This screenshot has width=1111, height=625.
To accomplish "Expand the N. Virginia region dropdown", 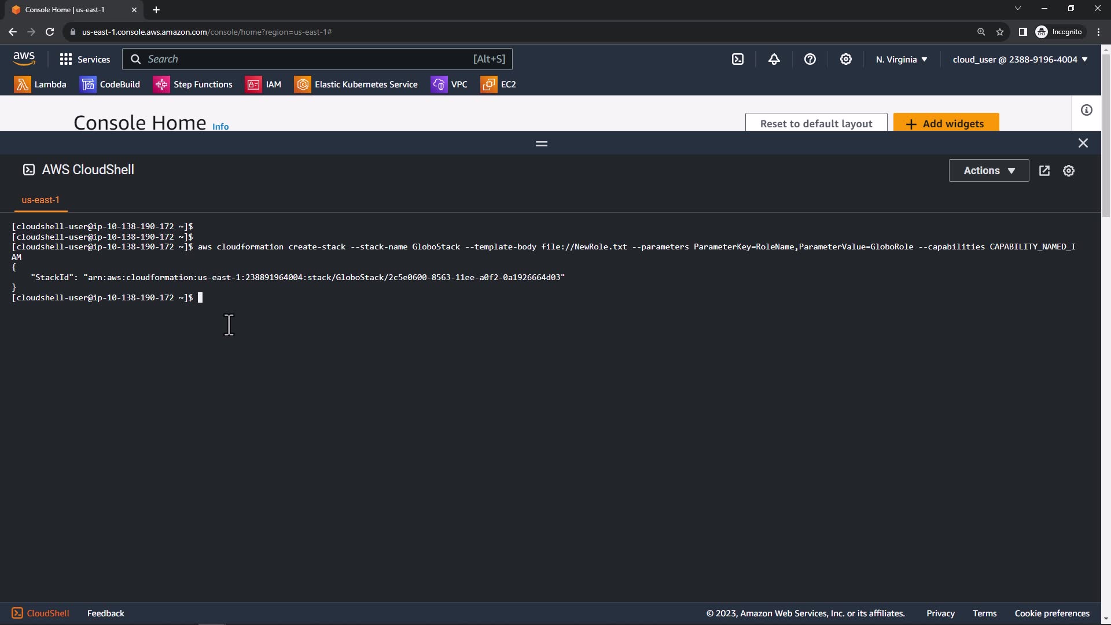I will pyautogui.click(x=901, y=60).
